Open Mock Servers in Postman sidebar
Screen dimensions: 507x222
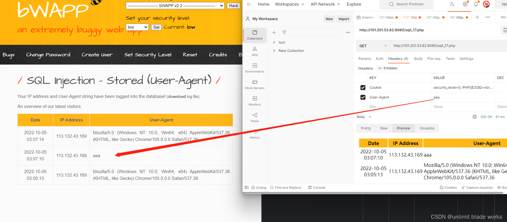point(255,85)
